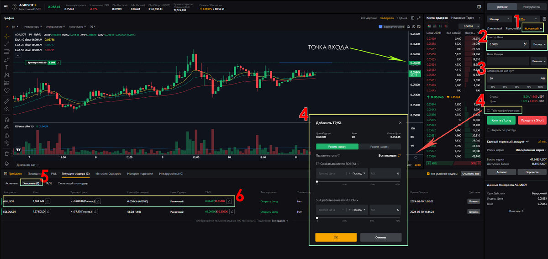This screenshot has height=259, width=548.
Task: Click the heart favorites icon
Action: click(6, 90)
